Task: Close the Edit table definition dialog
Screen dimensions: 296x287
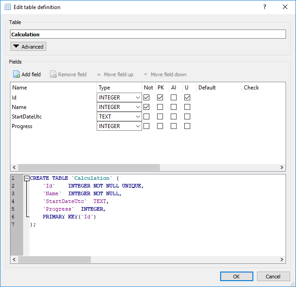Action: (285, 7)
